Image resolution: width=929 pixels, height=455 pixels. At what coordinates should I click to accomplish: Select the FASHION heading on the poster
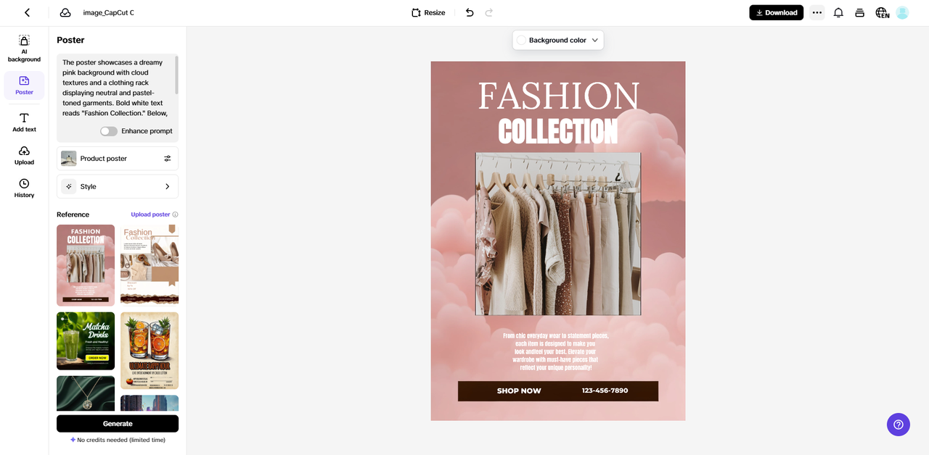point(558,96)
